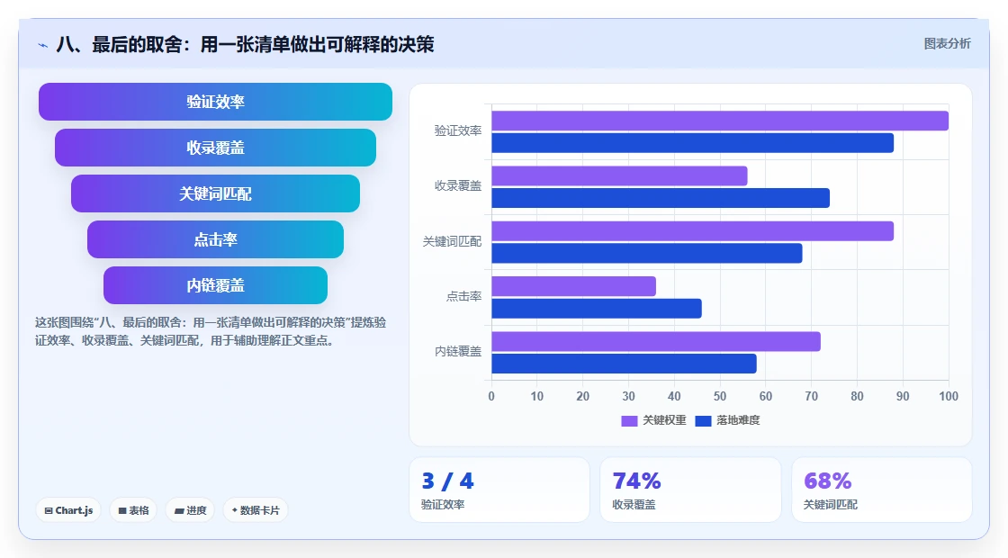Click the Chart.js tag chip
Image resolution: width=1008 pixels, height=558 pixels.
[68, 510]
